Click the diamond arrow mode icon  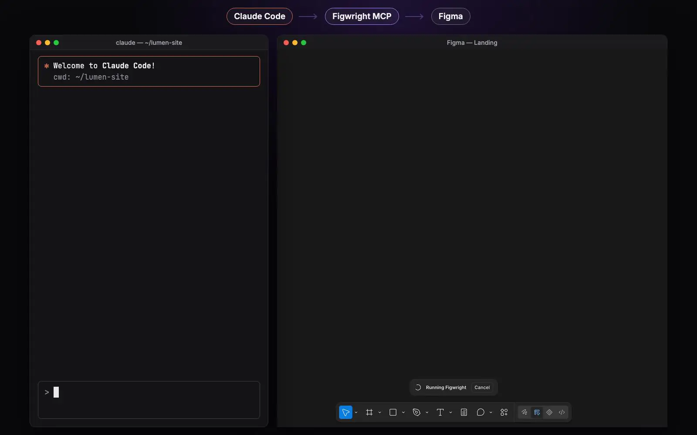tap(549, 412)
